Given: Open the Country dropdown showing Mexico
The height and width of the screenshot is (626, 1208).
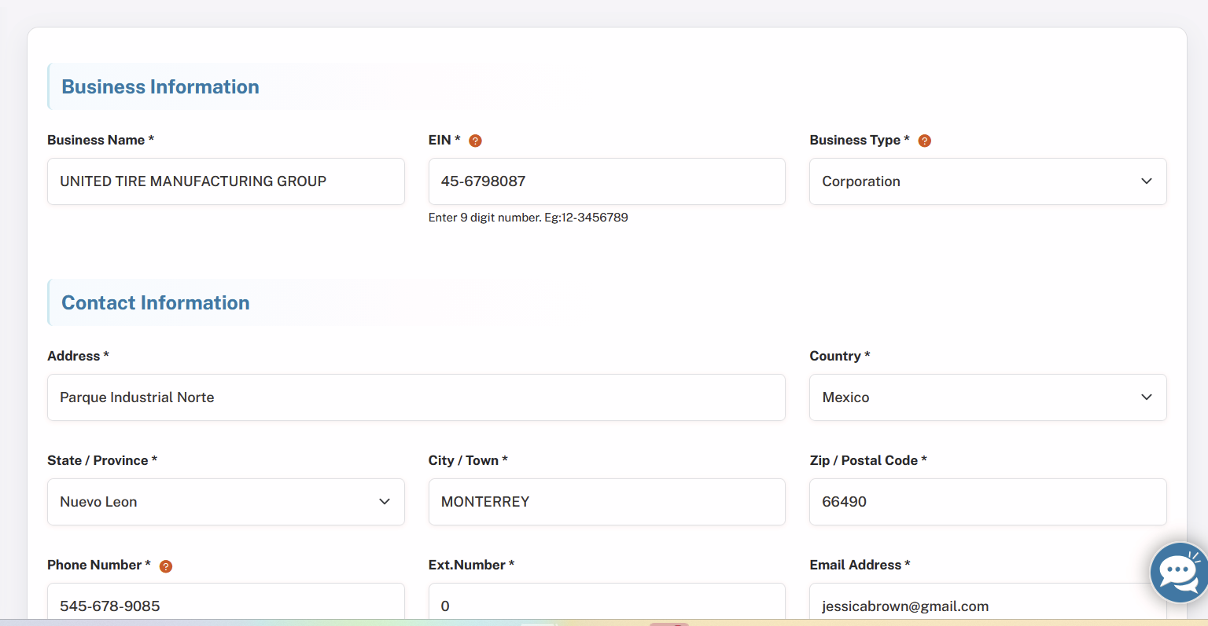Looking at the screenshot, I should point(988,397).
